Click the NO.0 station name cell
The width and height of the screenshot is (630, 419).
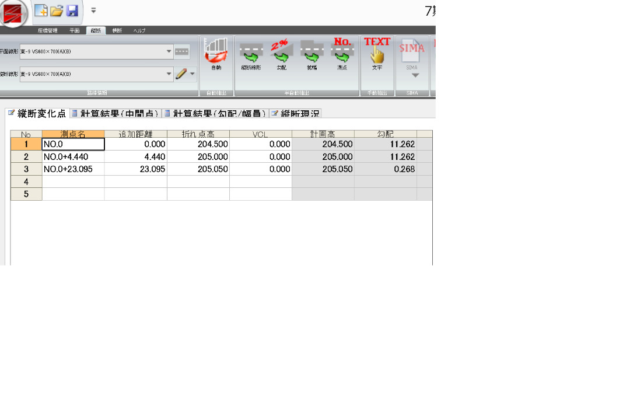click(x=73, y=144)
